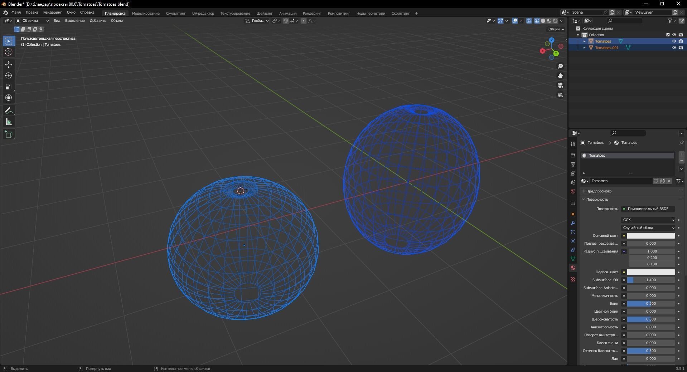Toggle fake user shield for Tomatoes material

coord(656,181)
